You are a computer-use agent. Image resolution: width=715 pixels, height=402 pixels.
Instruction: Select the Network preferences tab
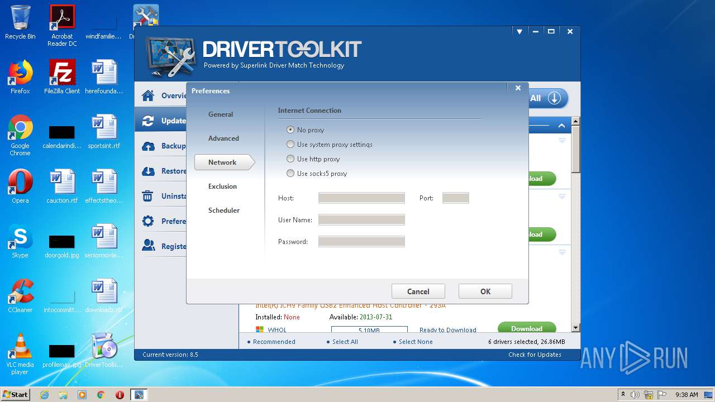point(225,162)
